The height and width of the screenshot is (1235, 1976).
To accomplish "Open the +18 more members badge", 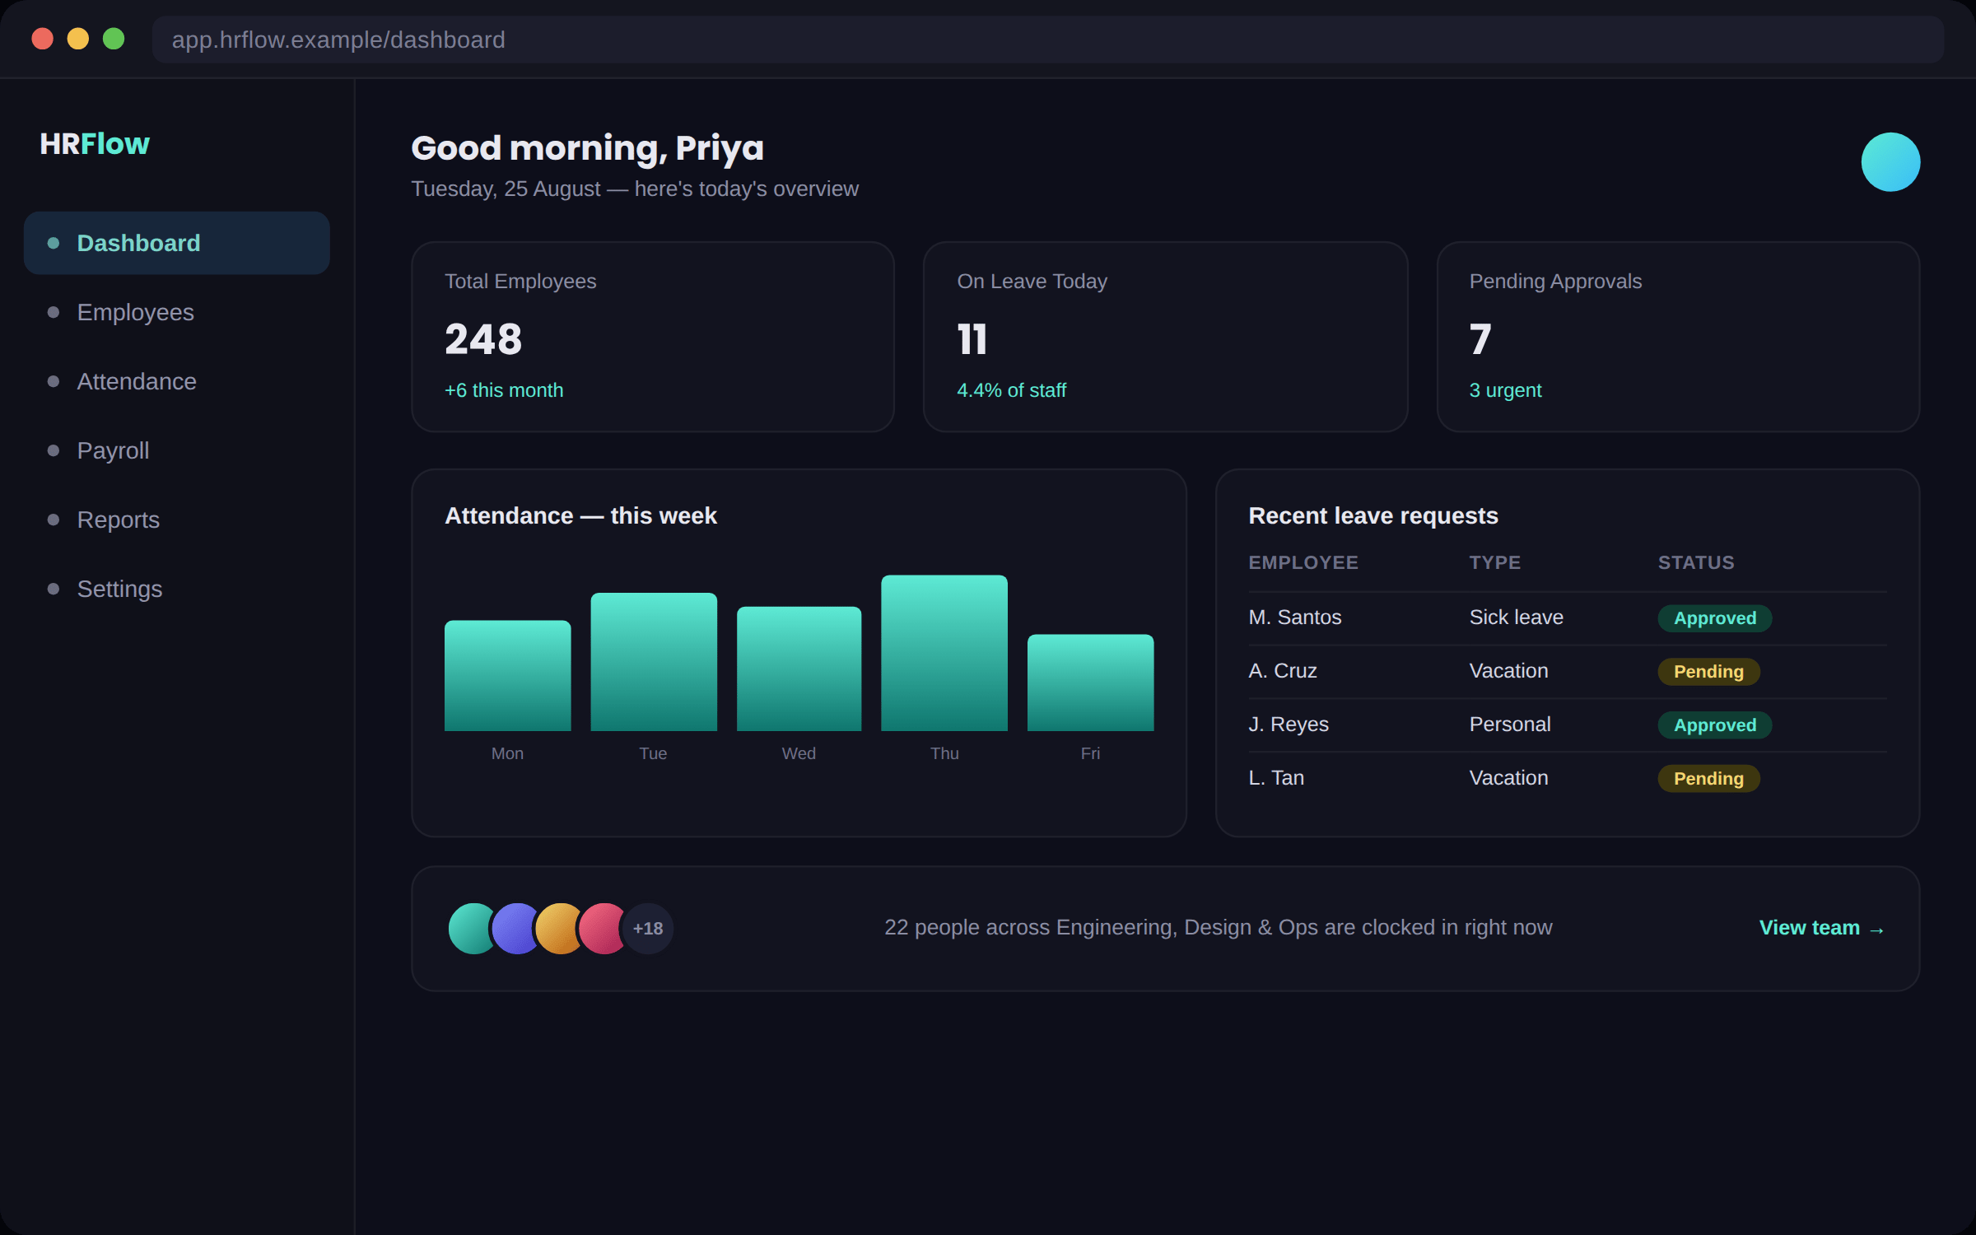I will click(x=648, y=929).
